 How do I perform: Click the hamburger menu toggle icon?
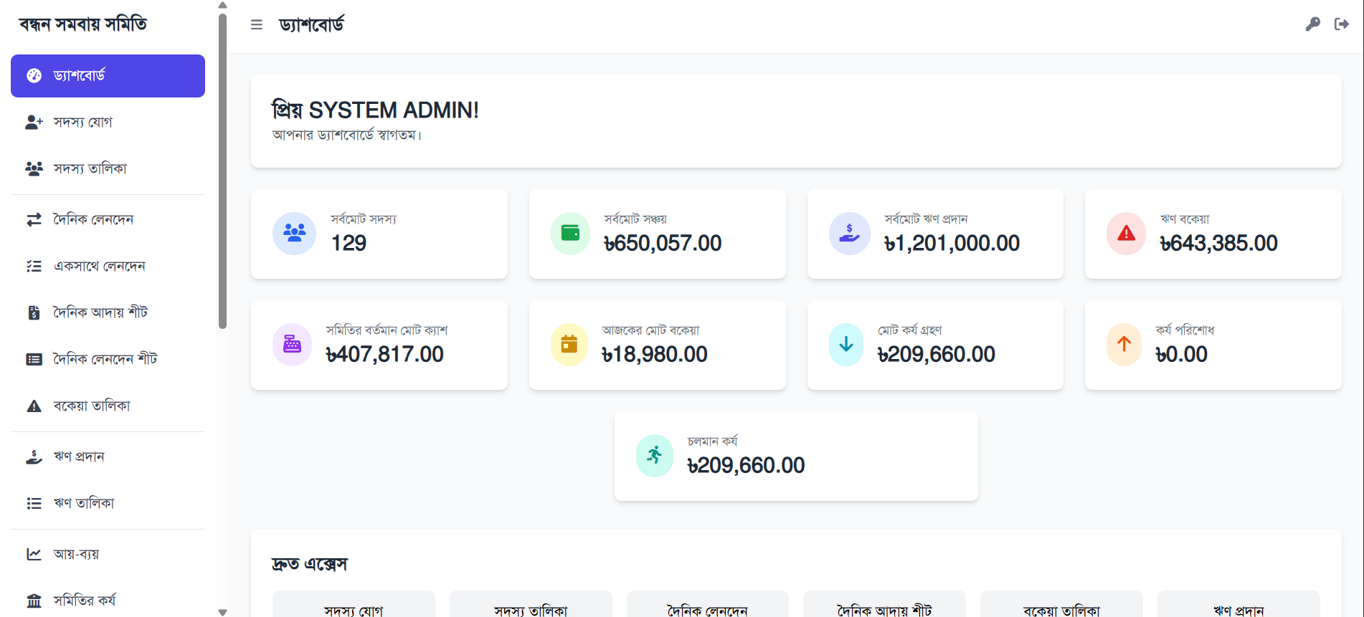(x=256, y=25)
